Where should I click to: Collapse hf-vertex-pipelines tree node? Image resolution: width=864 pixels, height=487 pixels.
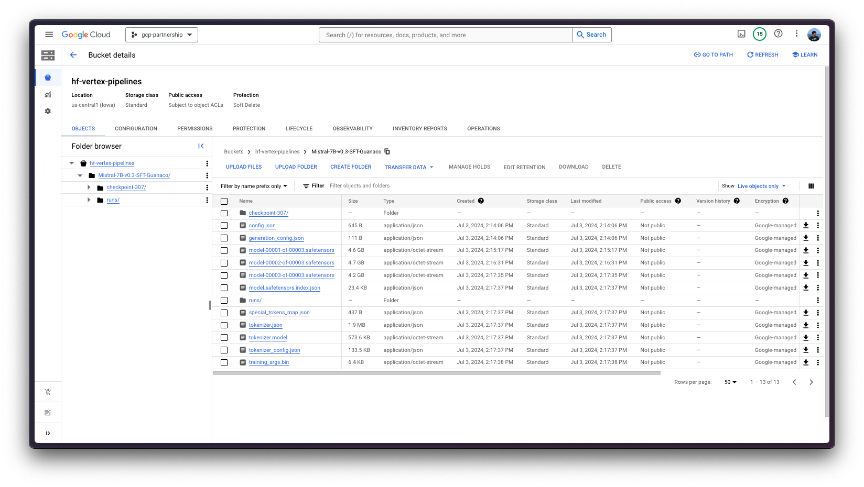(72, 163)
